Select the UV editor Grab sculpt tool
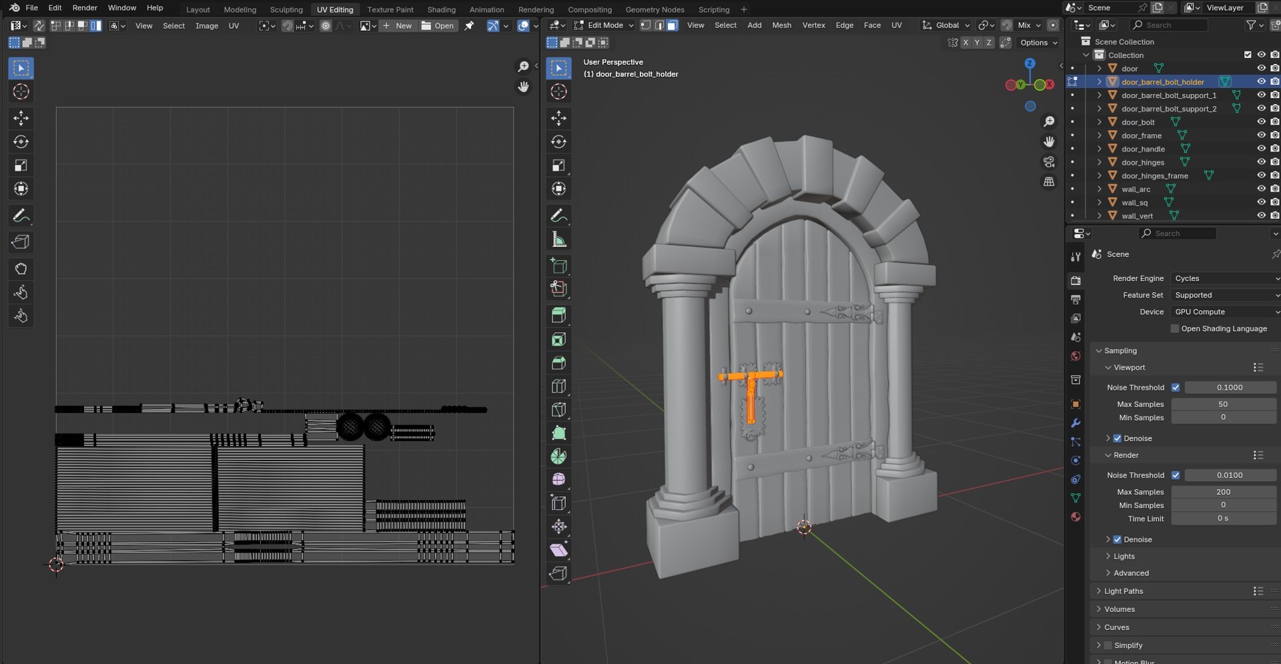This screenshot has height=664, width=1281. [21, 269]
